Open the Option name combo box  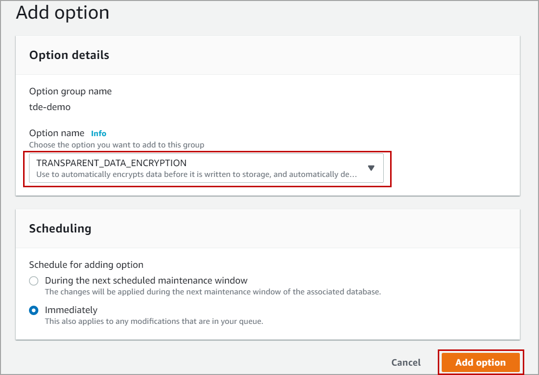coord(206,169)
